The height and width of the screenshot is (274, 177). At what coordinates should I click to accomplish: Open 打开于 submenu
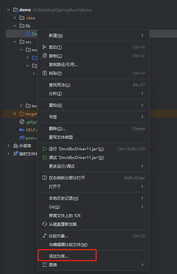(x=93, y=186)
